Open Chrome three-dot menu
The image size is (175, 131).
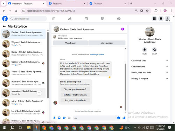(x=171, y=11)
